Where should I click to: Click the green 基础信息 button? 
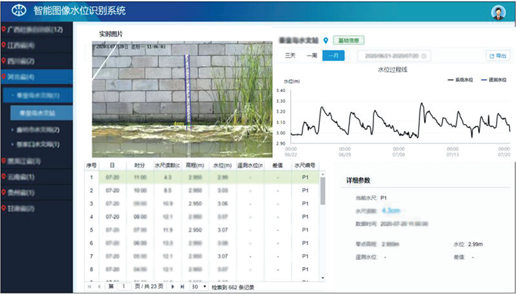coord(349,40)
